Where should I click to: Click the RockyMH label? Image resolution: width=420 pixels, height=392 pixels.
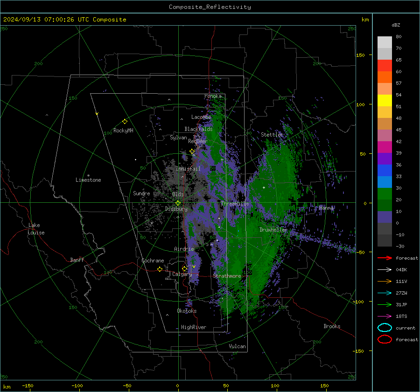point(123,131)
